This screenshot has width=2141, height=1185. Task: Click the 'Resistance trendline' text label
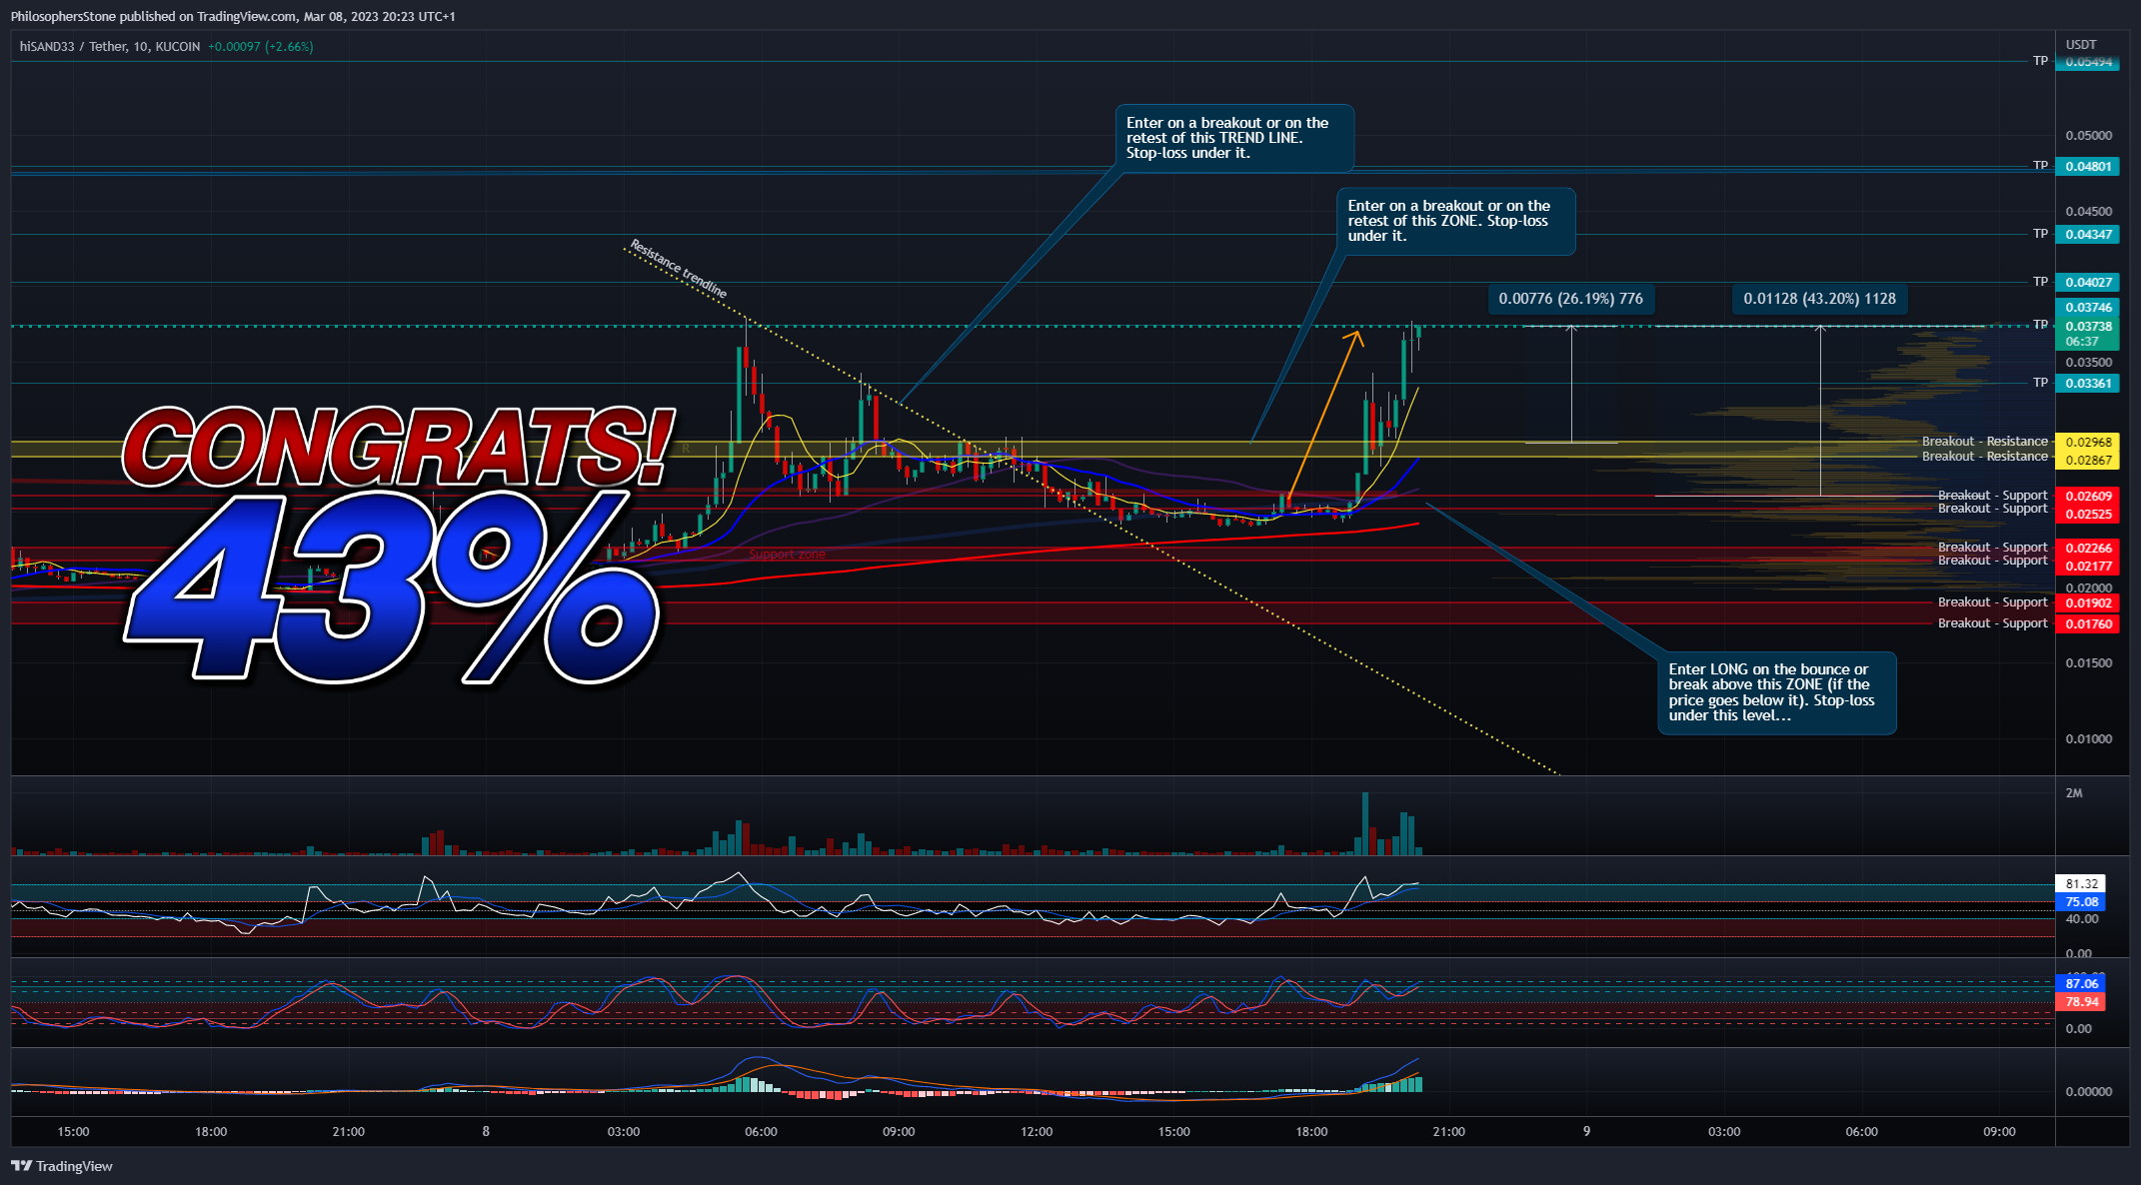(x=678, y=269)
